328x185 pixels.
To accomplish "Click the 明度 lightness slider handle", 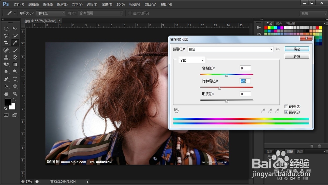I will pos(227,101).
